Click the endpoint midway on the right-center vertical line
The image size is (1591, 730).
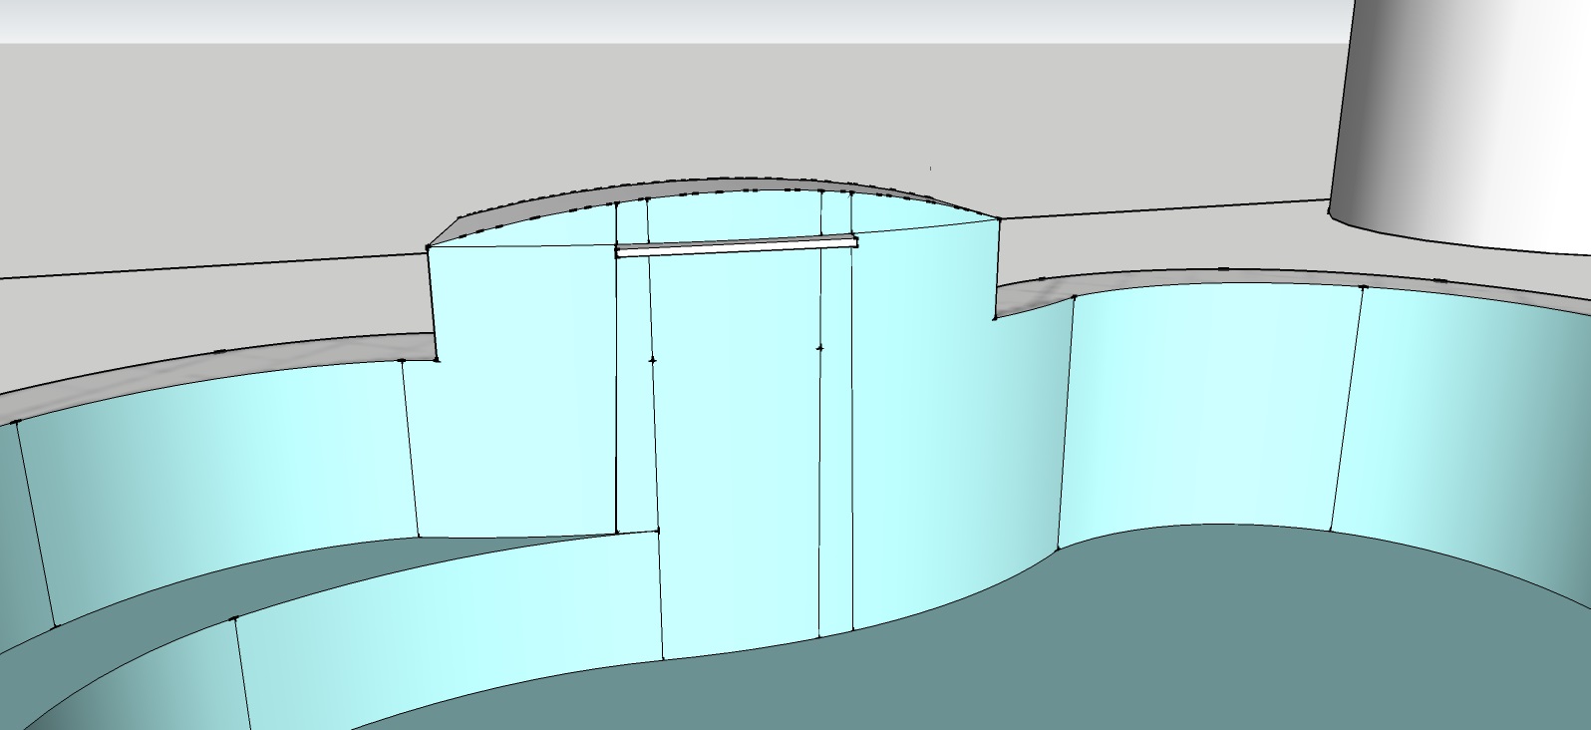click(x=820, y=348)
